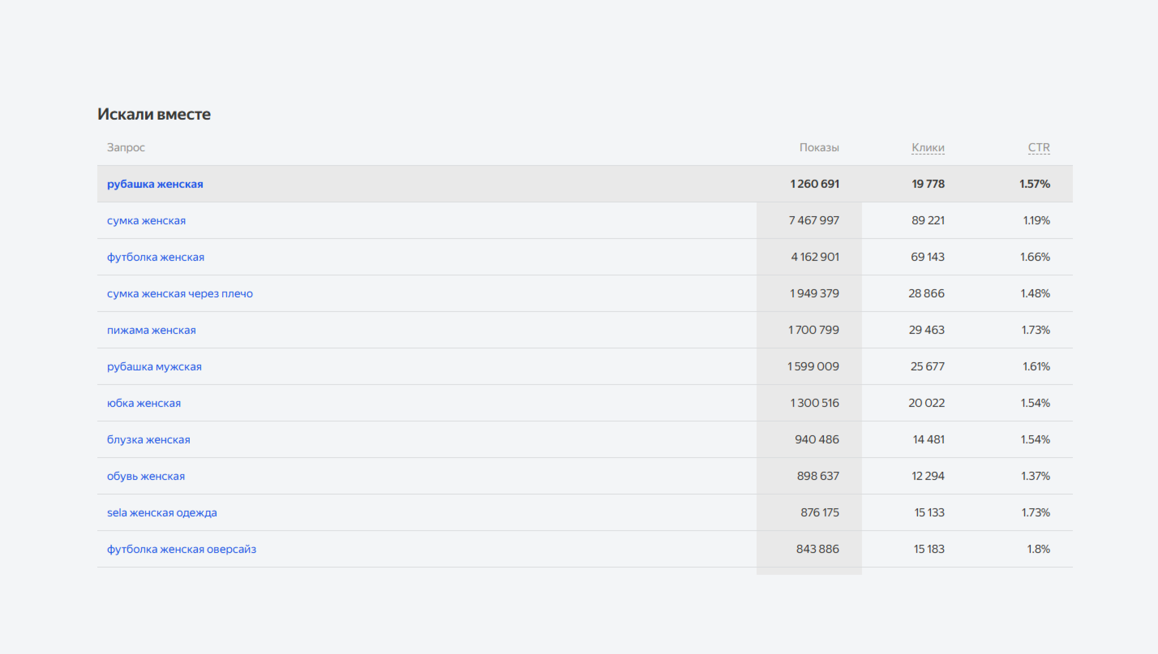This screenshot has height=654, width=1158.
Task: Click the Клики column header
Action: [x=928, y=148]
